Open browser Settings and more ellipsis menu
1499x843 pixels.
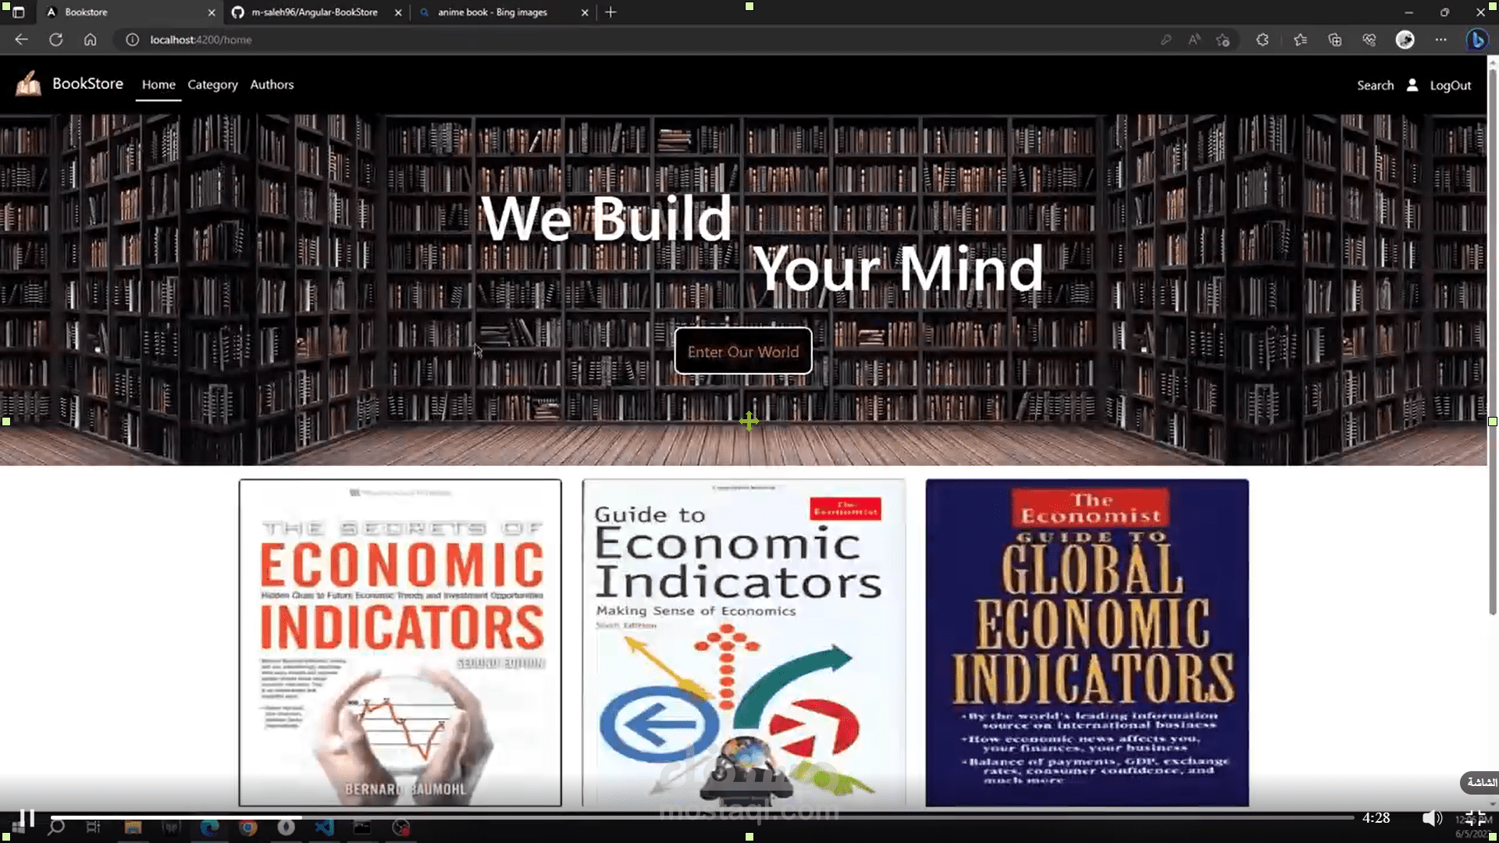pos(1440,40)
